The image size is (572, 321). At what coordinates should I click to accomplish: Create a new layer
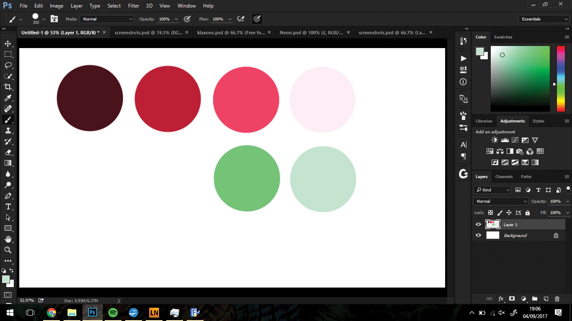pos(546,299)
